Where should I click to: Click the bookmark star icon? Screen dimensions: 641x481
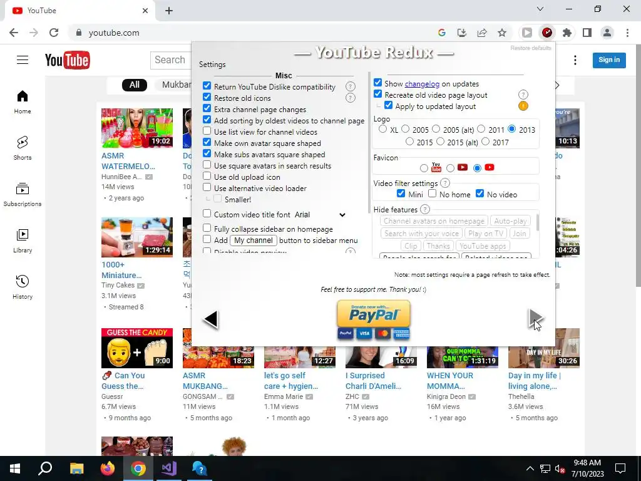point(502,33)
